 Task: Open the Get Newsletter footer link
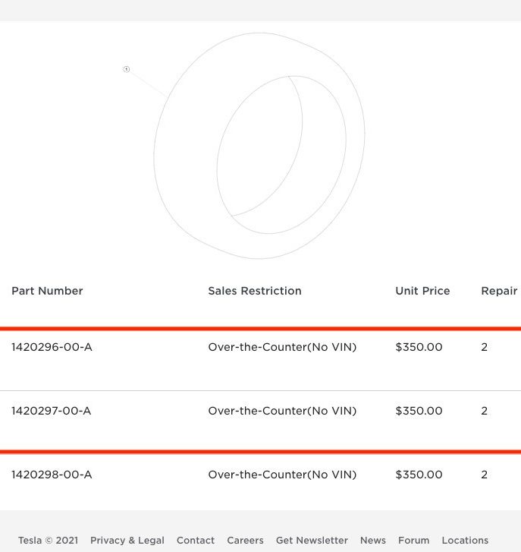(x=312, y=541)
